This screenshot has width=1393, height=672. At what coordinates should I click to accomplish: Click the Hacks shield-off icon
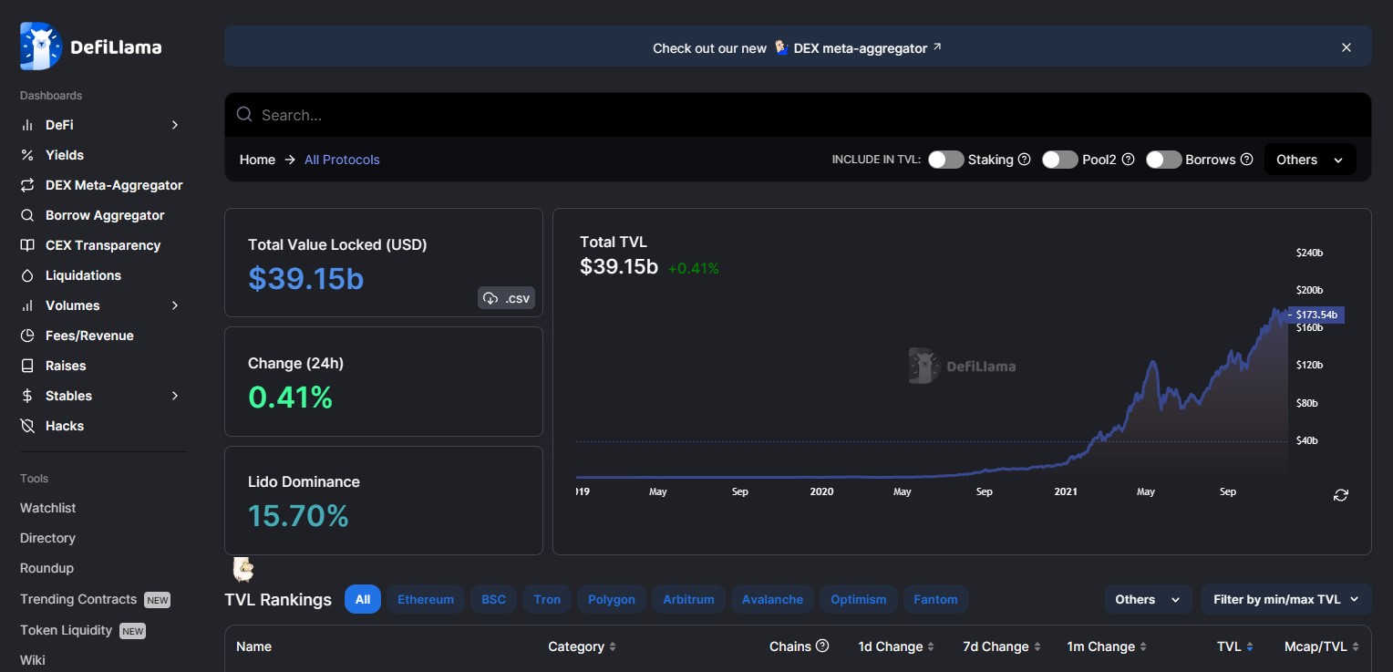pos(27,426)
